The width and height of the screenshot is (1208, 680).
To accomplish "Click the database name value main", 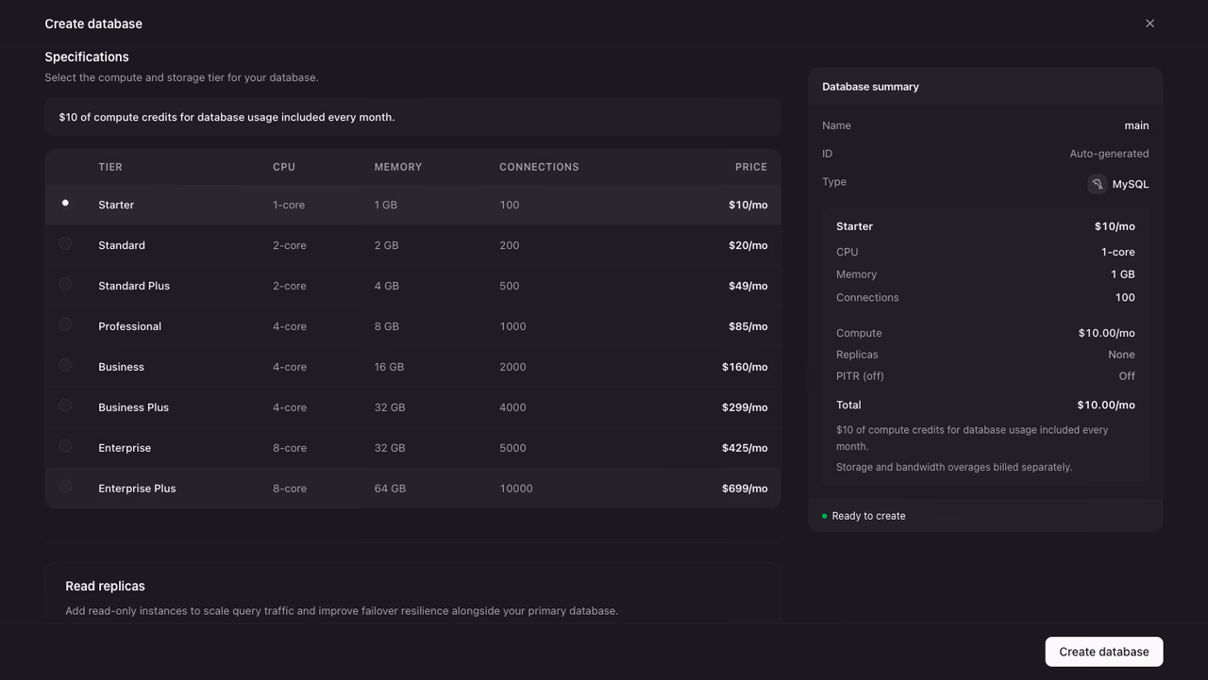I will (1136, 125).
